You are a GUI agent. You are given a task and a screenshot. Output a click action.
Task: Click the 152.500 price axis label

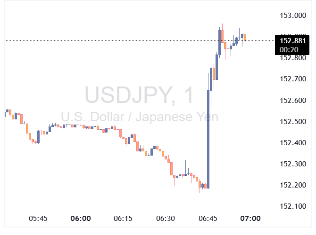tap(293, 122)
